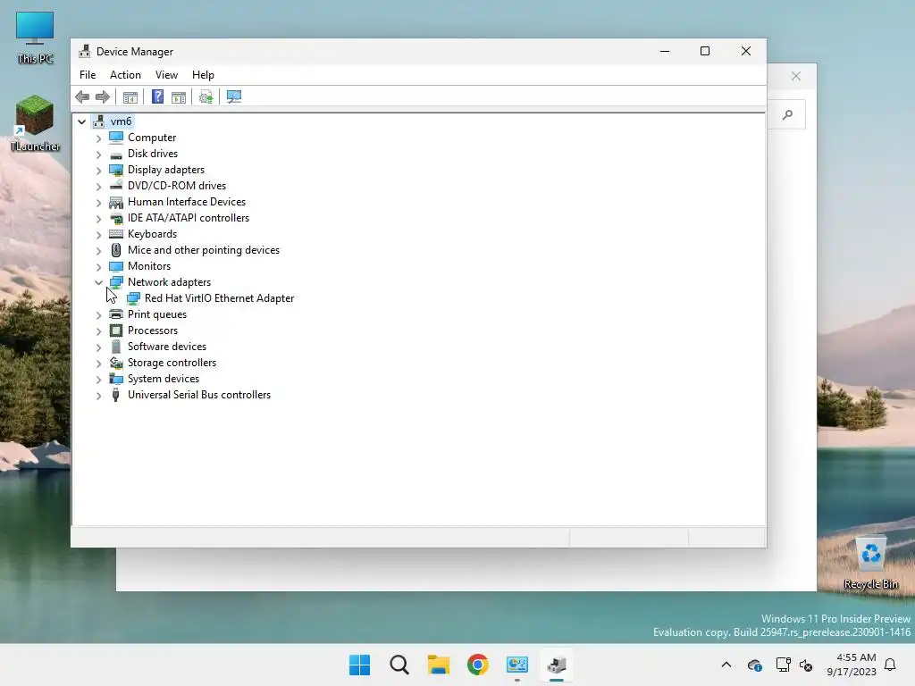
Task: Click Scan for hardware changes toolbar icon
Action: click(234, 96)
